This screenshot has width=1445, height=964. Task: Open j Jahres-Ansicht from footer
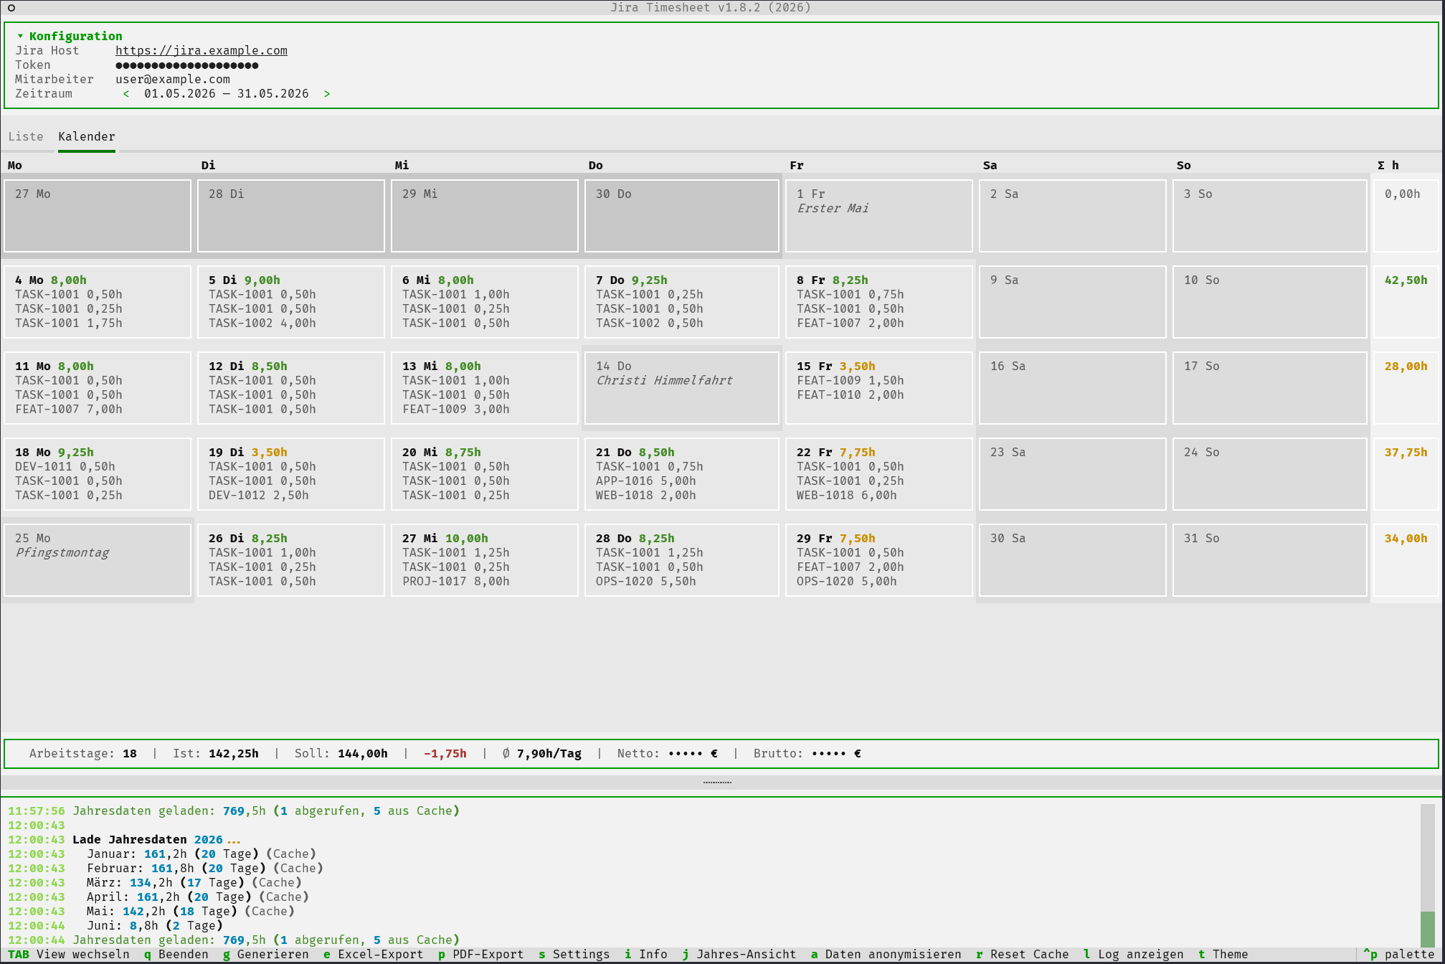[739, 955]
